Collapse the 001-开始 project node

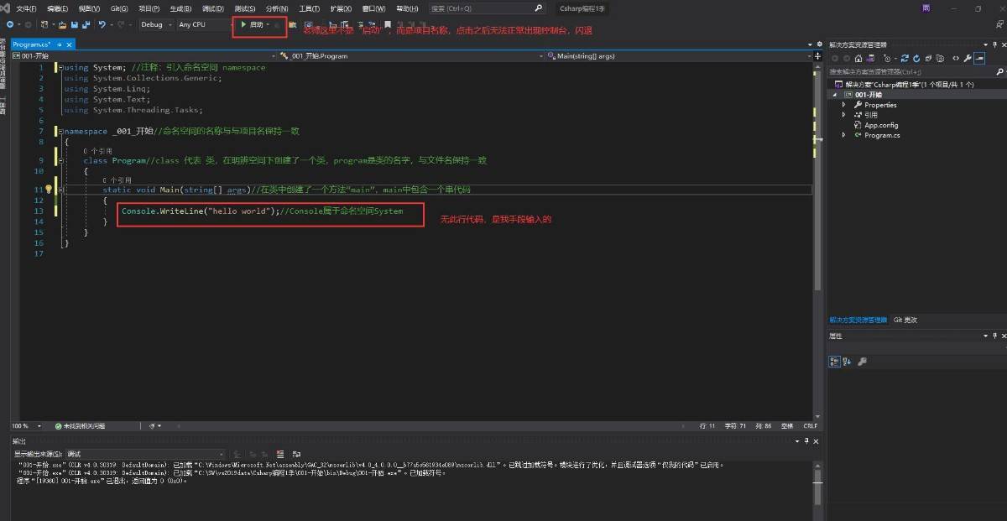[836, 95]
